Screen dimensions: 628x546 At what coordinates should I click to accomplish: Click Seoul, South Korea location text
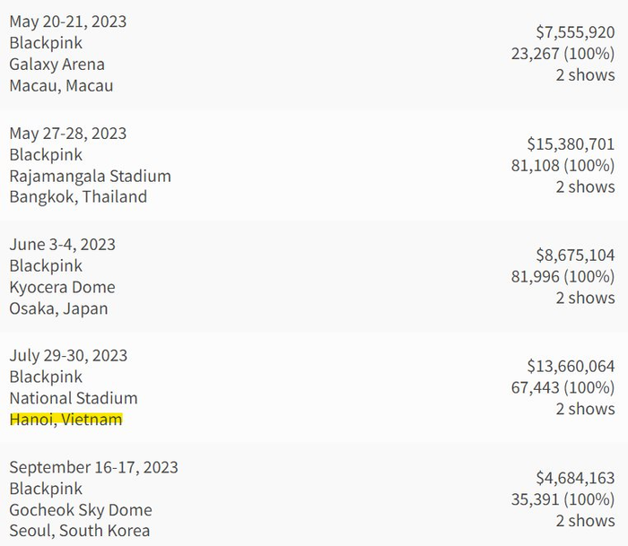point(80,531)
